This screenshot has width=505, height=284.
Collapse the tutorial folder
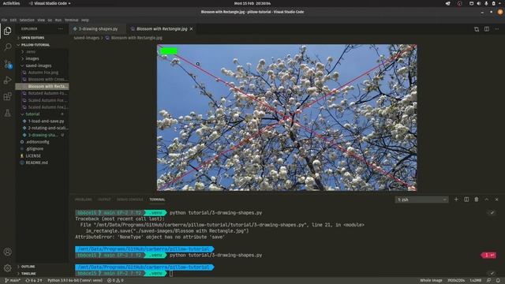click(32, 114)
